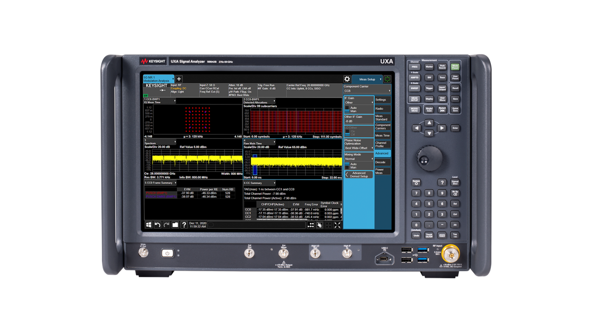This screenshot has width=591, height=332.
Task: Click the add new screen plus icon
Action: point(179,79)
